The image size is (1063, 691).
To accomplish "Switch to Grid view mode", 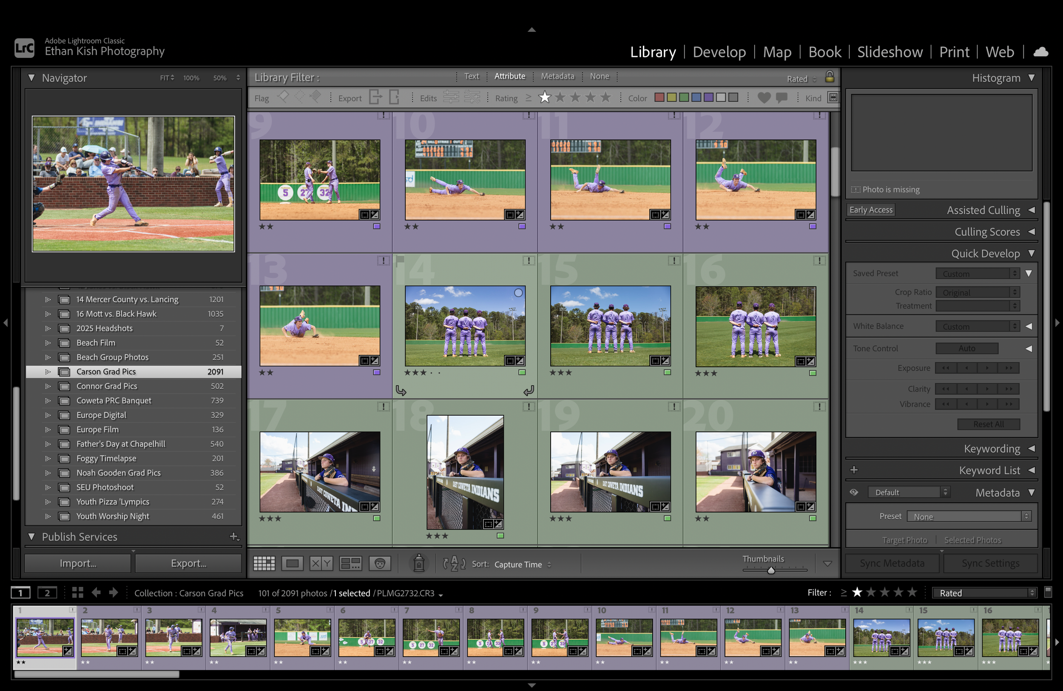I will pos(264,563).
